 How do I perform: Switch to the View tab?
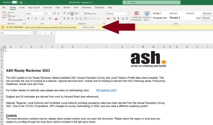click(76, 7)
